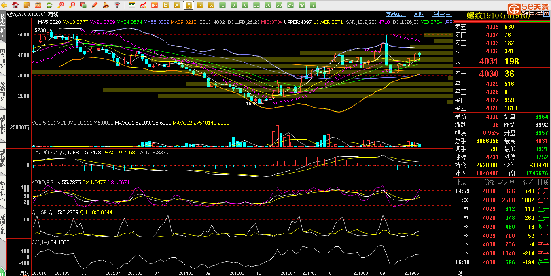Go to the home page icon
Image resolution: width=551 pixels, height=276 pixels.
(15, 5)
